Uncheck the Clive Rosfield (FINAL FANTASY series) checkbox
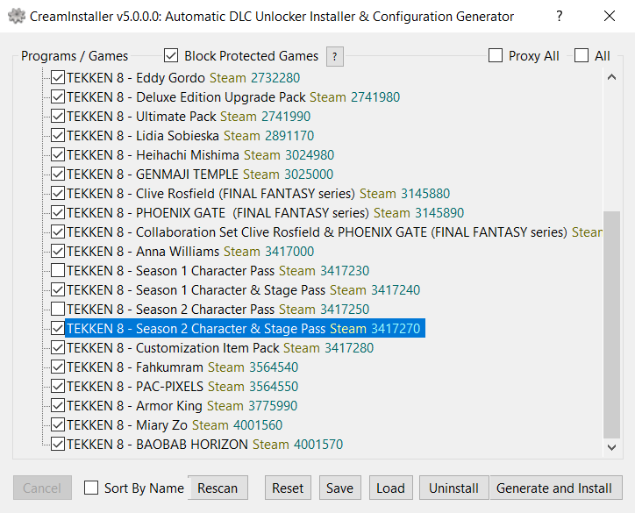Screen dimensions: 635x513 [58, 194]
